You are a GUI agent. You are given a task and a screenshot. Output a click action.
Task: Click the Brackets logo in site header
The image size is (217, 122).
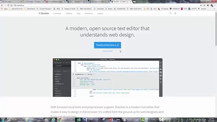[44, 14]
